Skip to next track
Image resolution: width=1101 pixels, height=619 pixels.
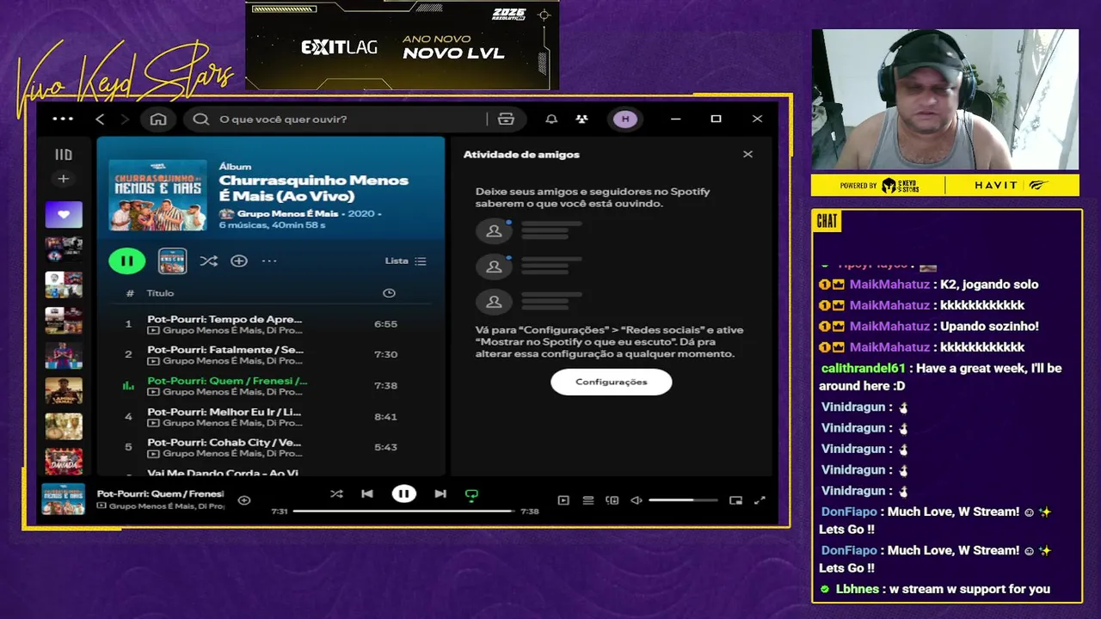pos(440,494)
